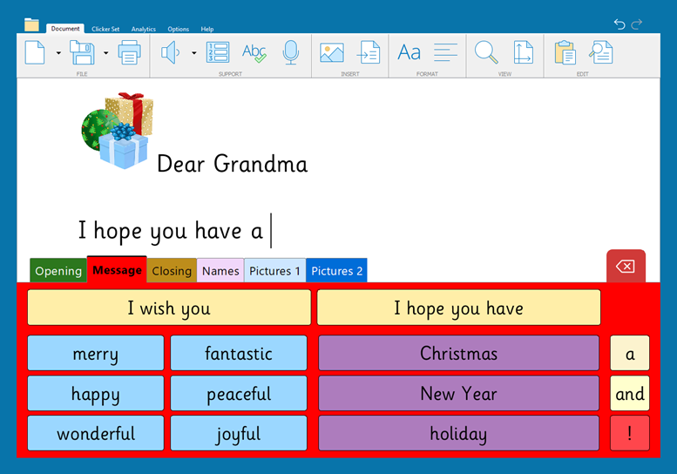
Task: Insert a picture using the image icon
Action: click(x=332, y=53)
